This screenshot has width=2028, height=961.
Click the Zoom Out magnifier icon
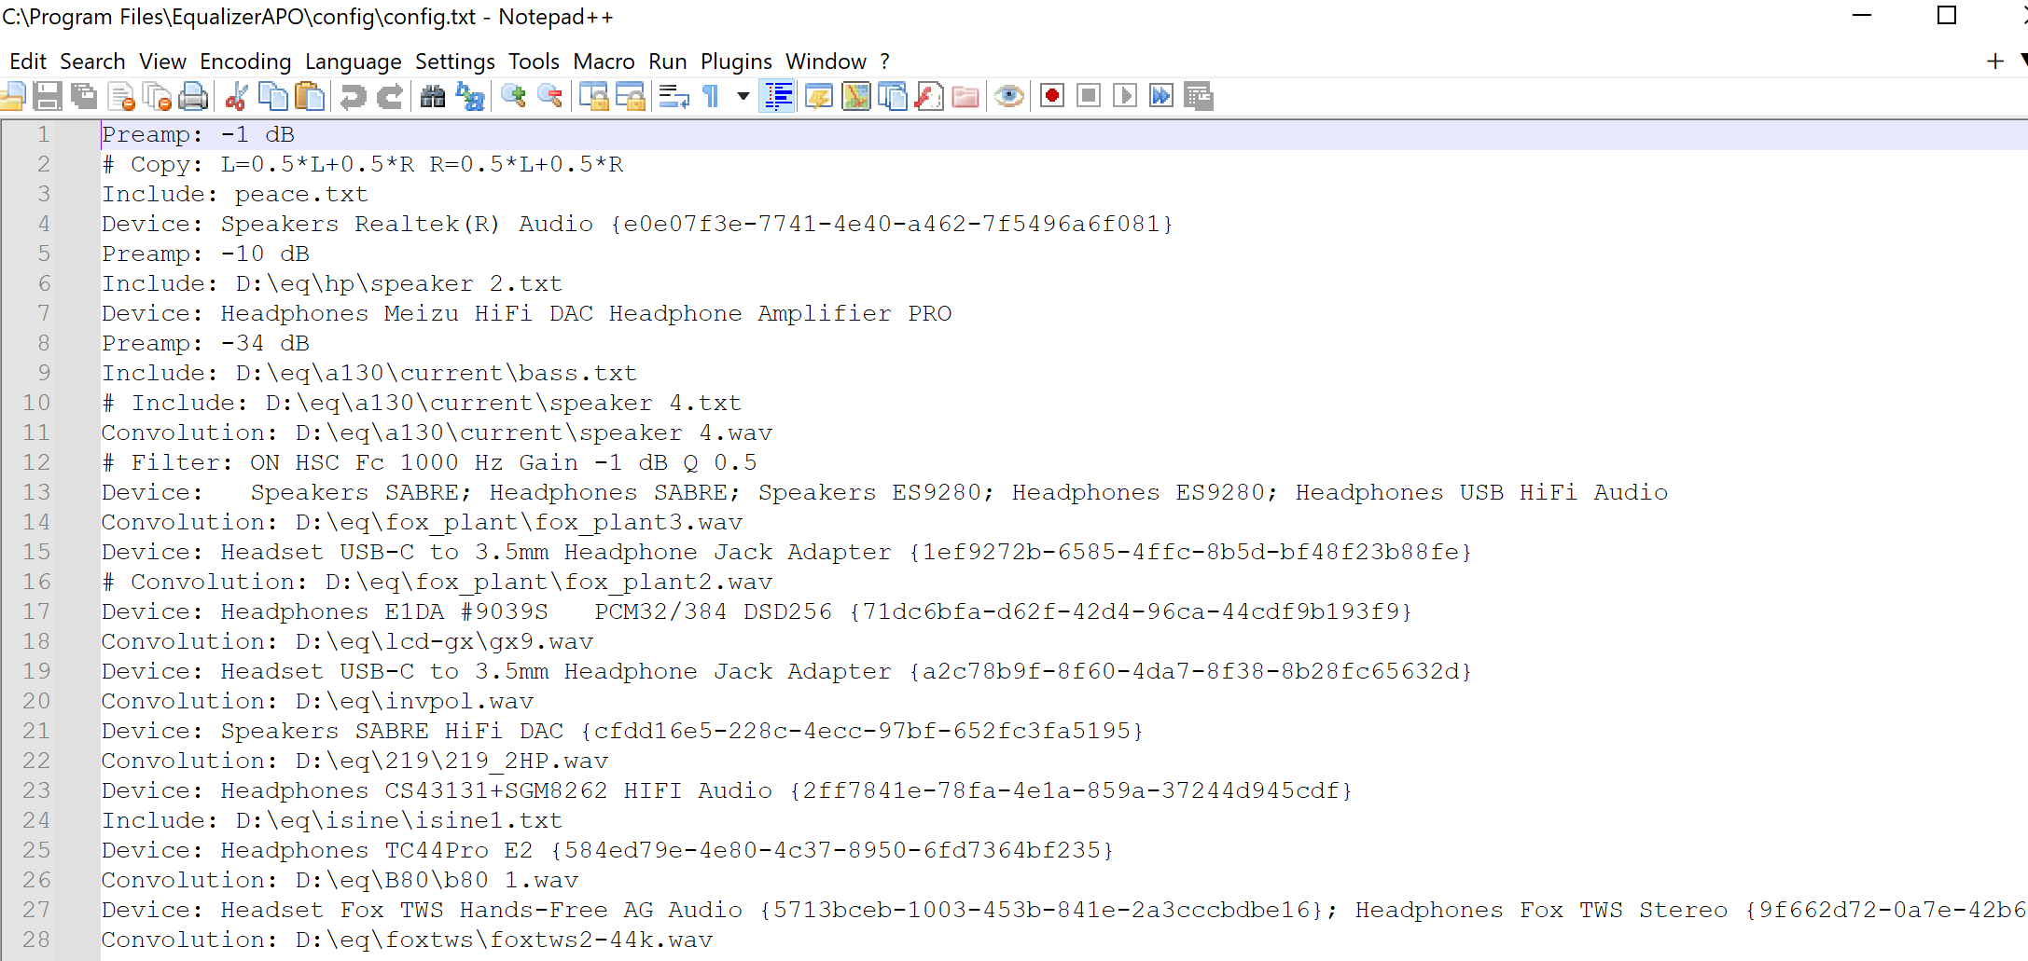(x=550, y=96)
